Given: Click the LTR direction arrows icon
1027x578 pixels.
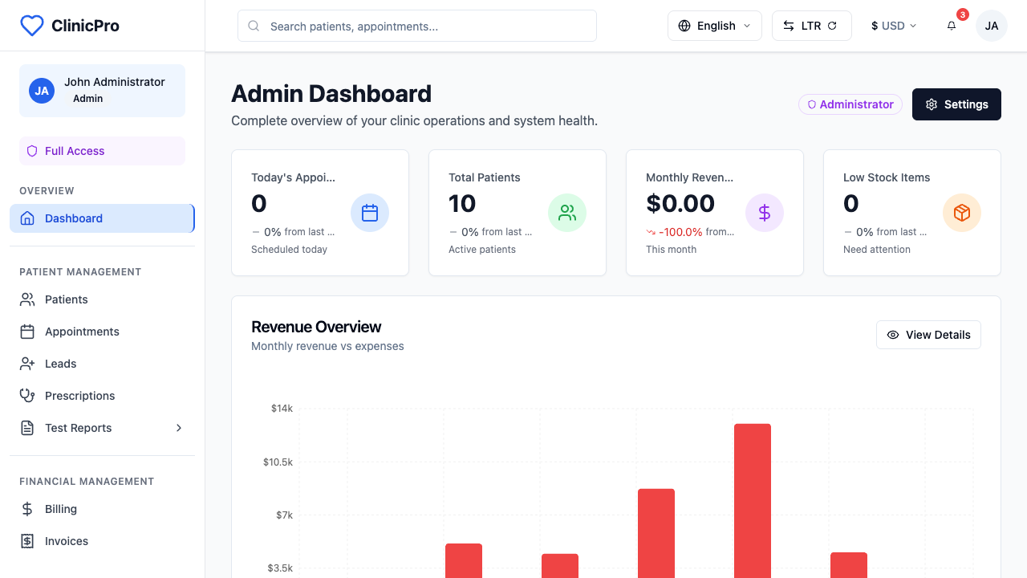Looking at the screenshot, I should [789, 26].
